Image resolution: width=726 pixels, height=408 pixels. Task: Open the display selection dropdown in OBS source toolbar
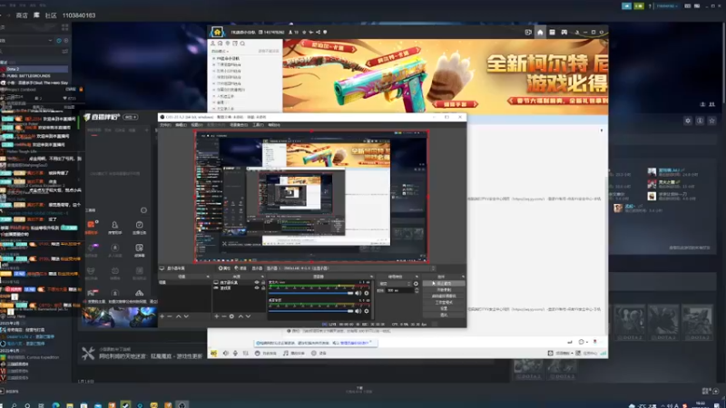point(350,267)
